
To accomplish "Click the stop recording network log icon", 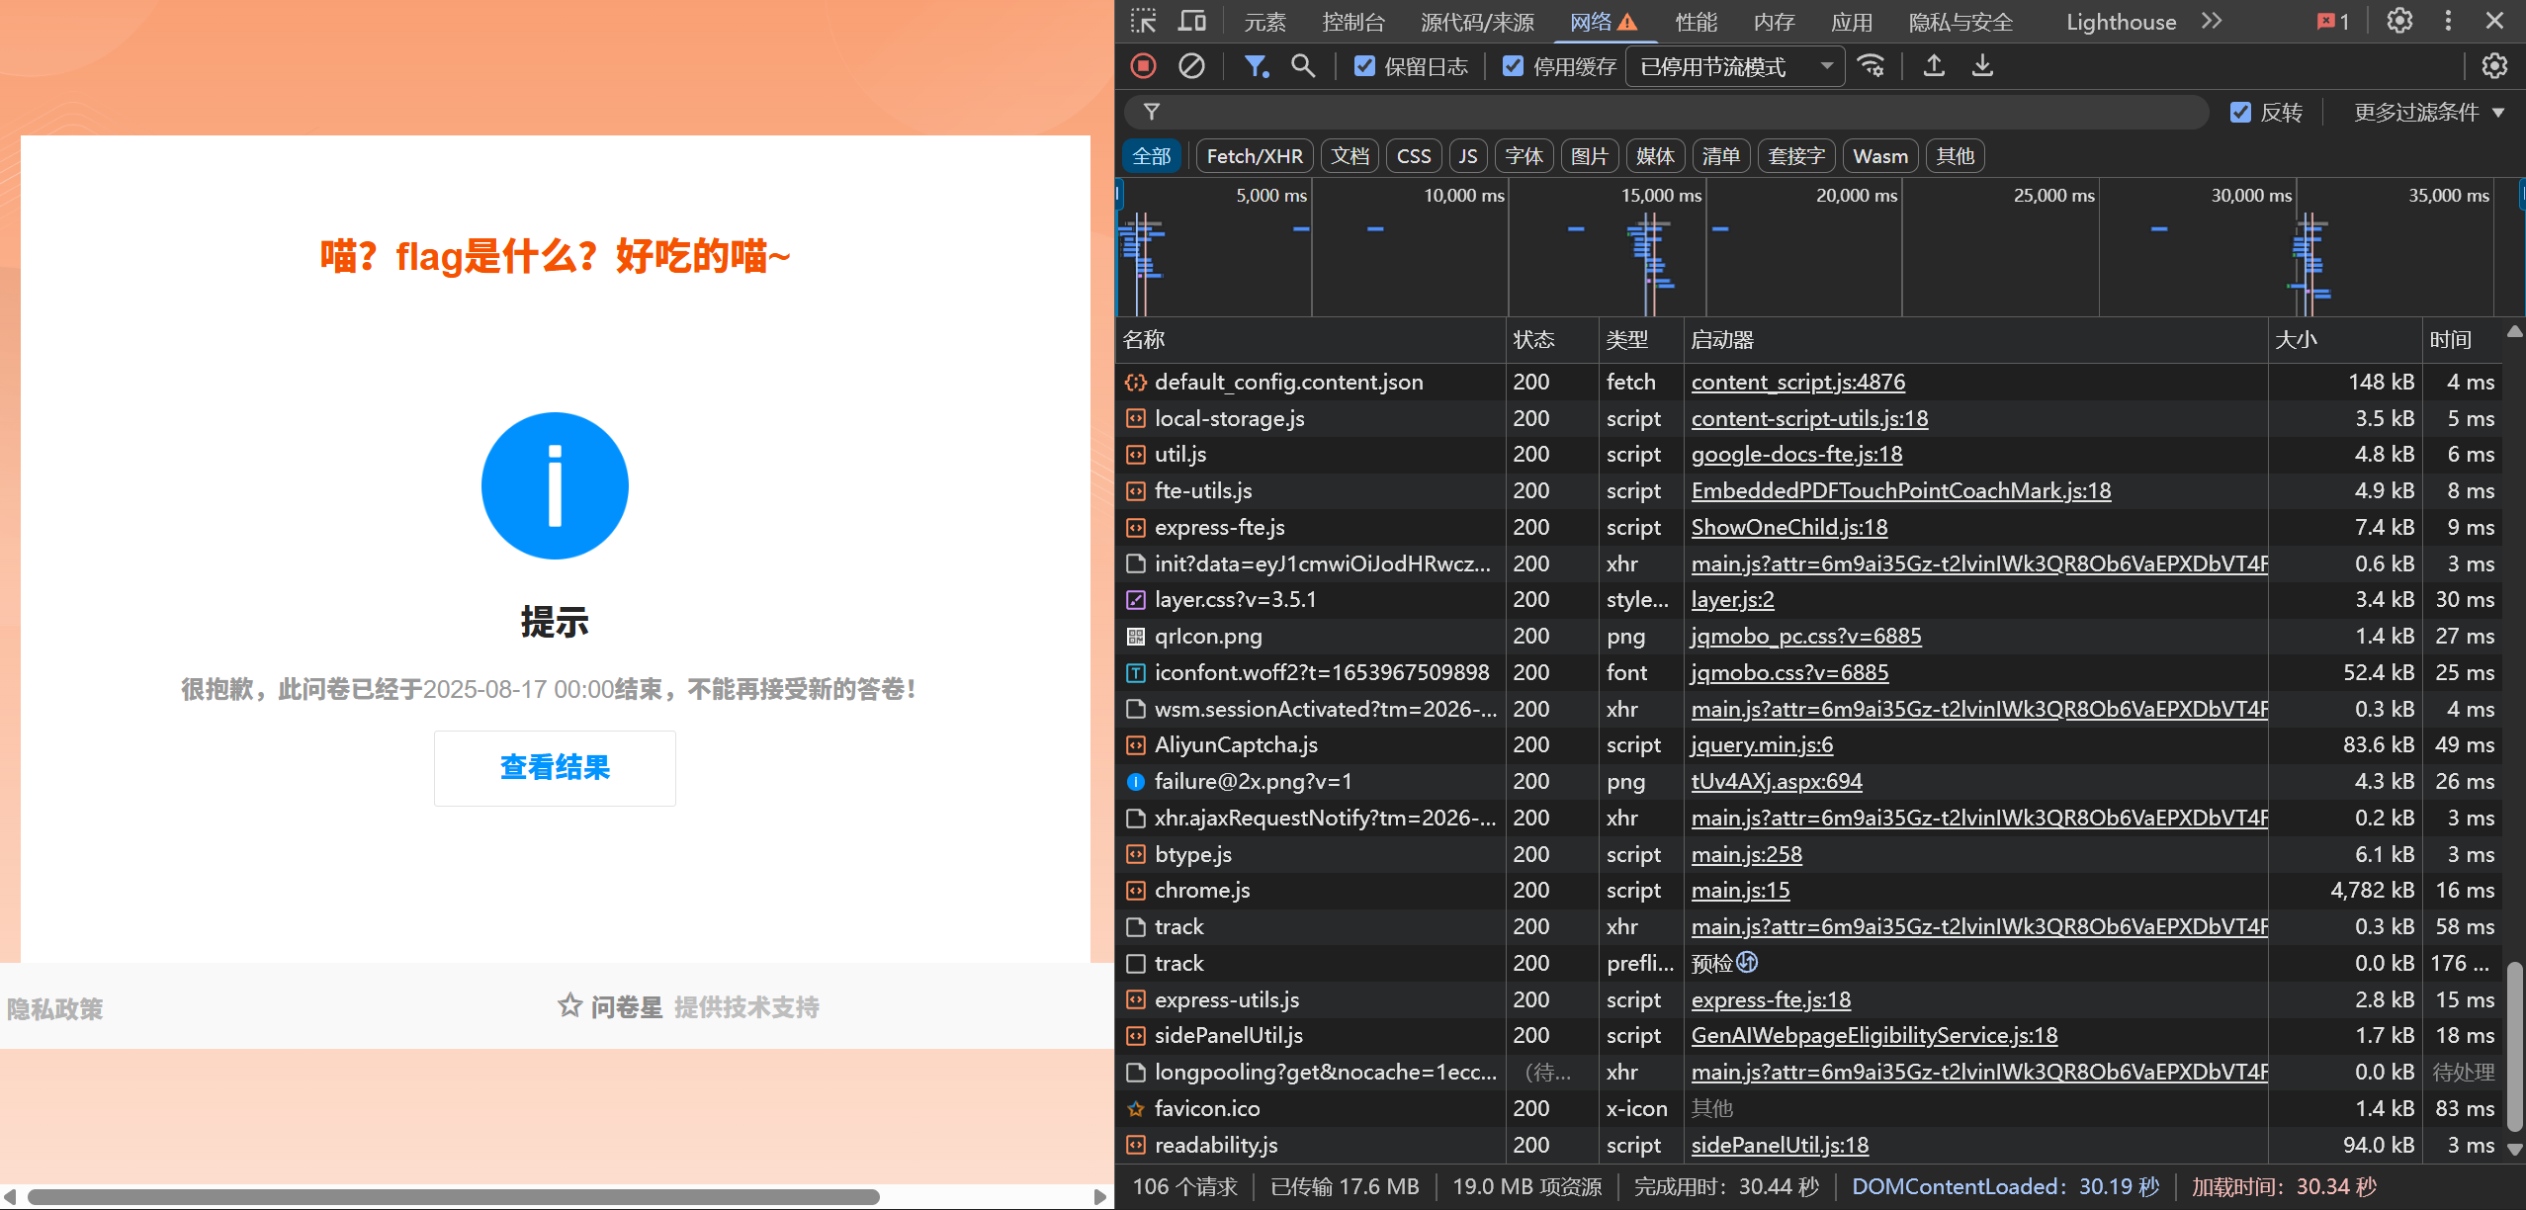I will 1143,66.
